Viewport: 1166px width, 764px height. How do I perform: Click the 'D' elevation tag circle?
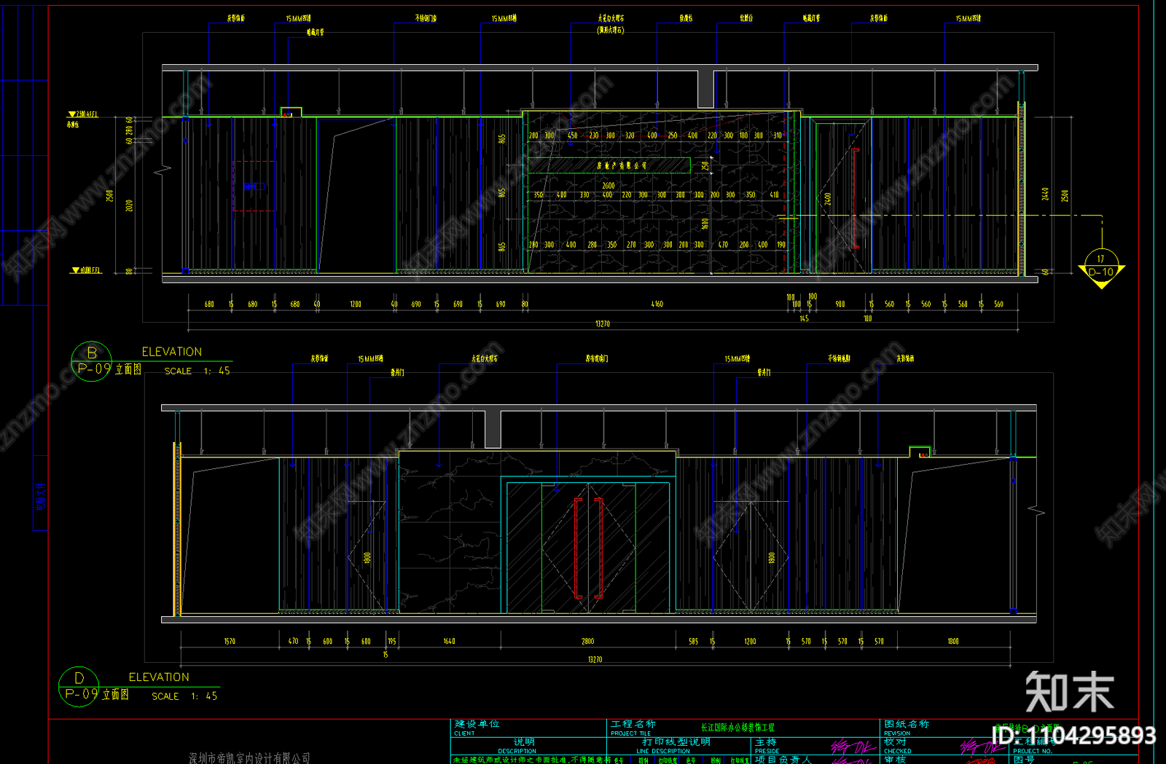tap(79, 686)
